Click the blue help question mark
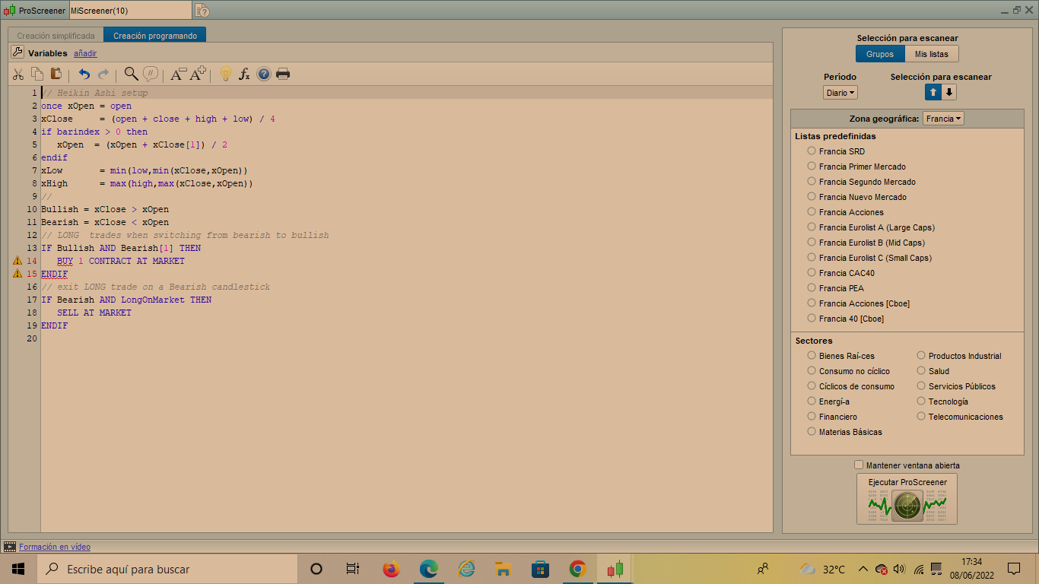This screenshot has height=584, width=1039. [x=264, y=74]
